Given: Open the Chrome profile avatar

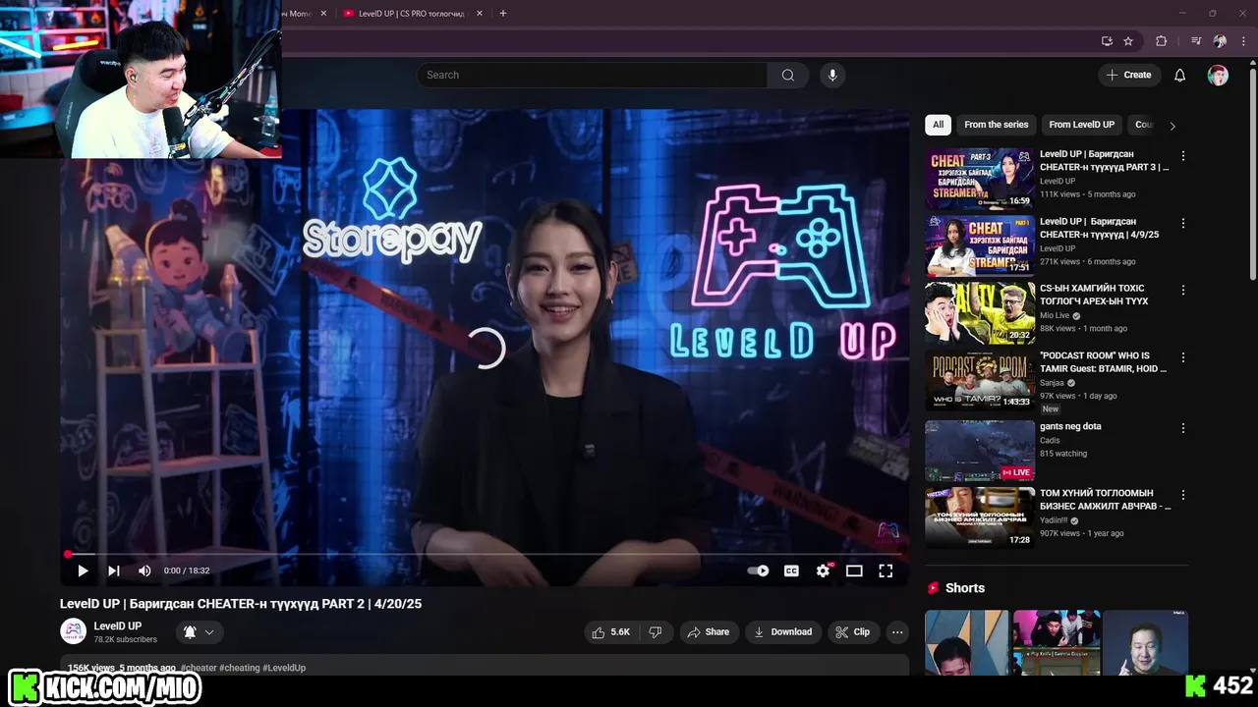Looking at the screenshot, I should pyautogui.click(x=1220, y=41).
